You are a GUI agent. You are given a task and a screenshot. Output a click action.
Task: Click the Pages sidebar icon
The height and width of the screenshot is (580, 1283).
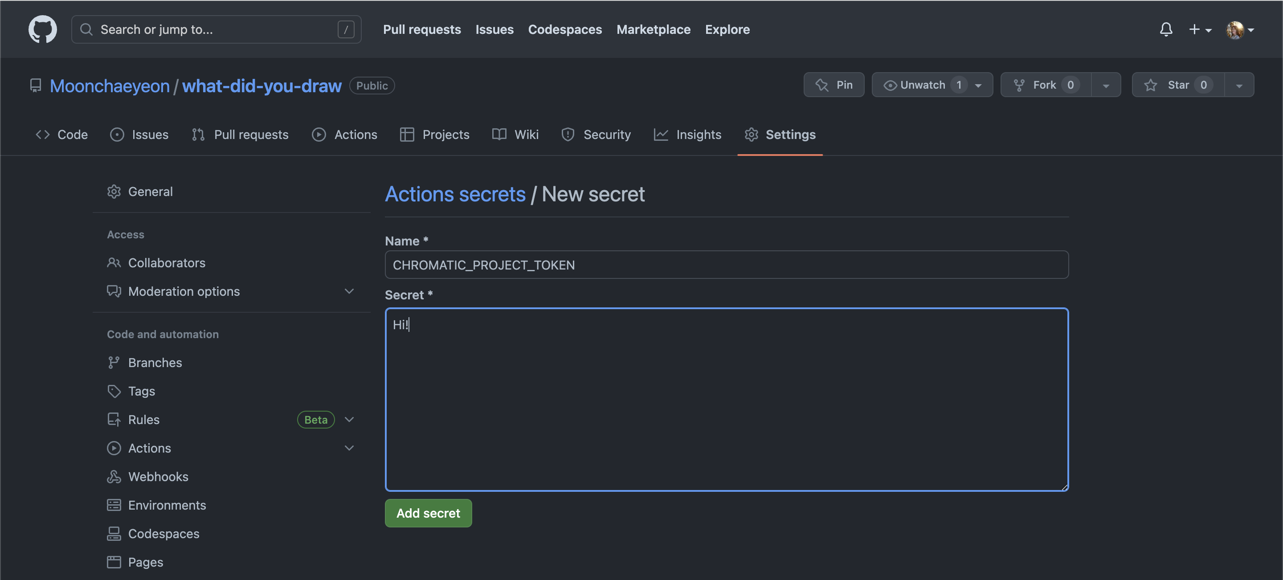tap(114, 562)
